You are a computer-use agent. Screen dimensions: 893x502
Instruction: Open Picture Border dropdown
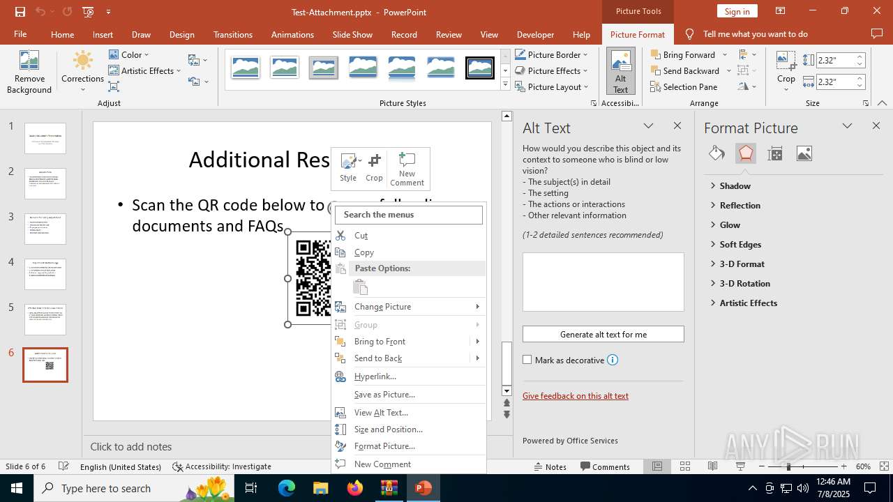pos(552,54)
